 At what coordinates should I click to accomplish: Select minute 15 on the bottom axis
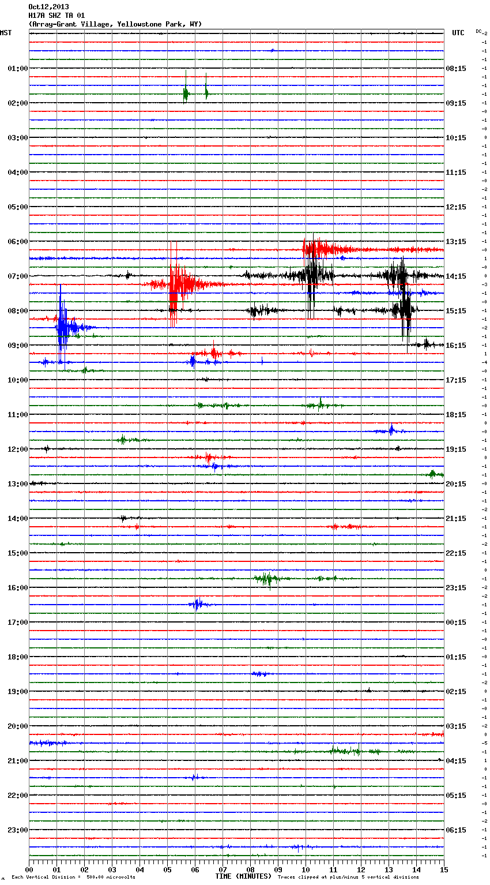coord(444,869)
